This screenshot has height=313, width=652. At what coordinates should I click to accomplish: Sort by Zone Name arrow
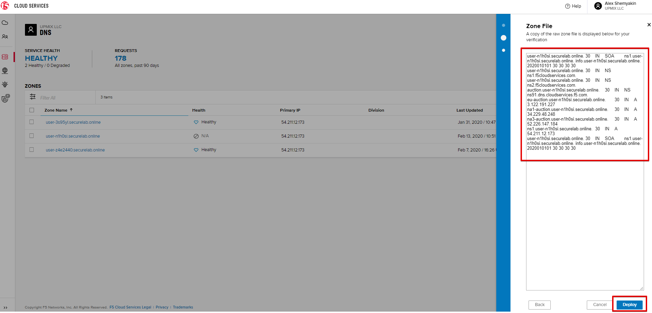coord(71,110)
